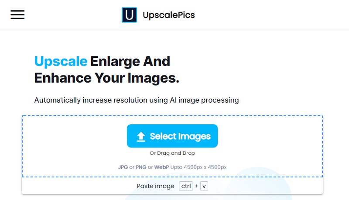This screenshot has width=349, height=200.
Task: Click the Enlarge And heading text
Action: coord(130,61)
